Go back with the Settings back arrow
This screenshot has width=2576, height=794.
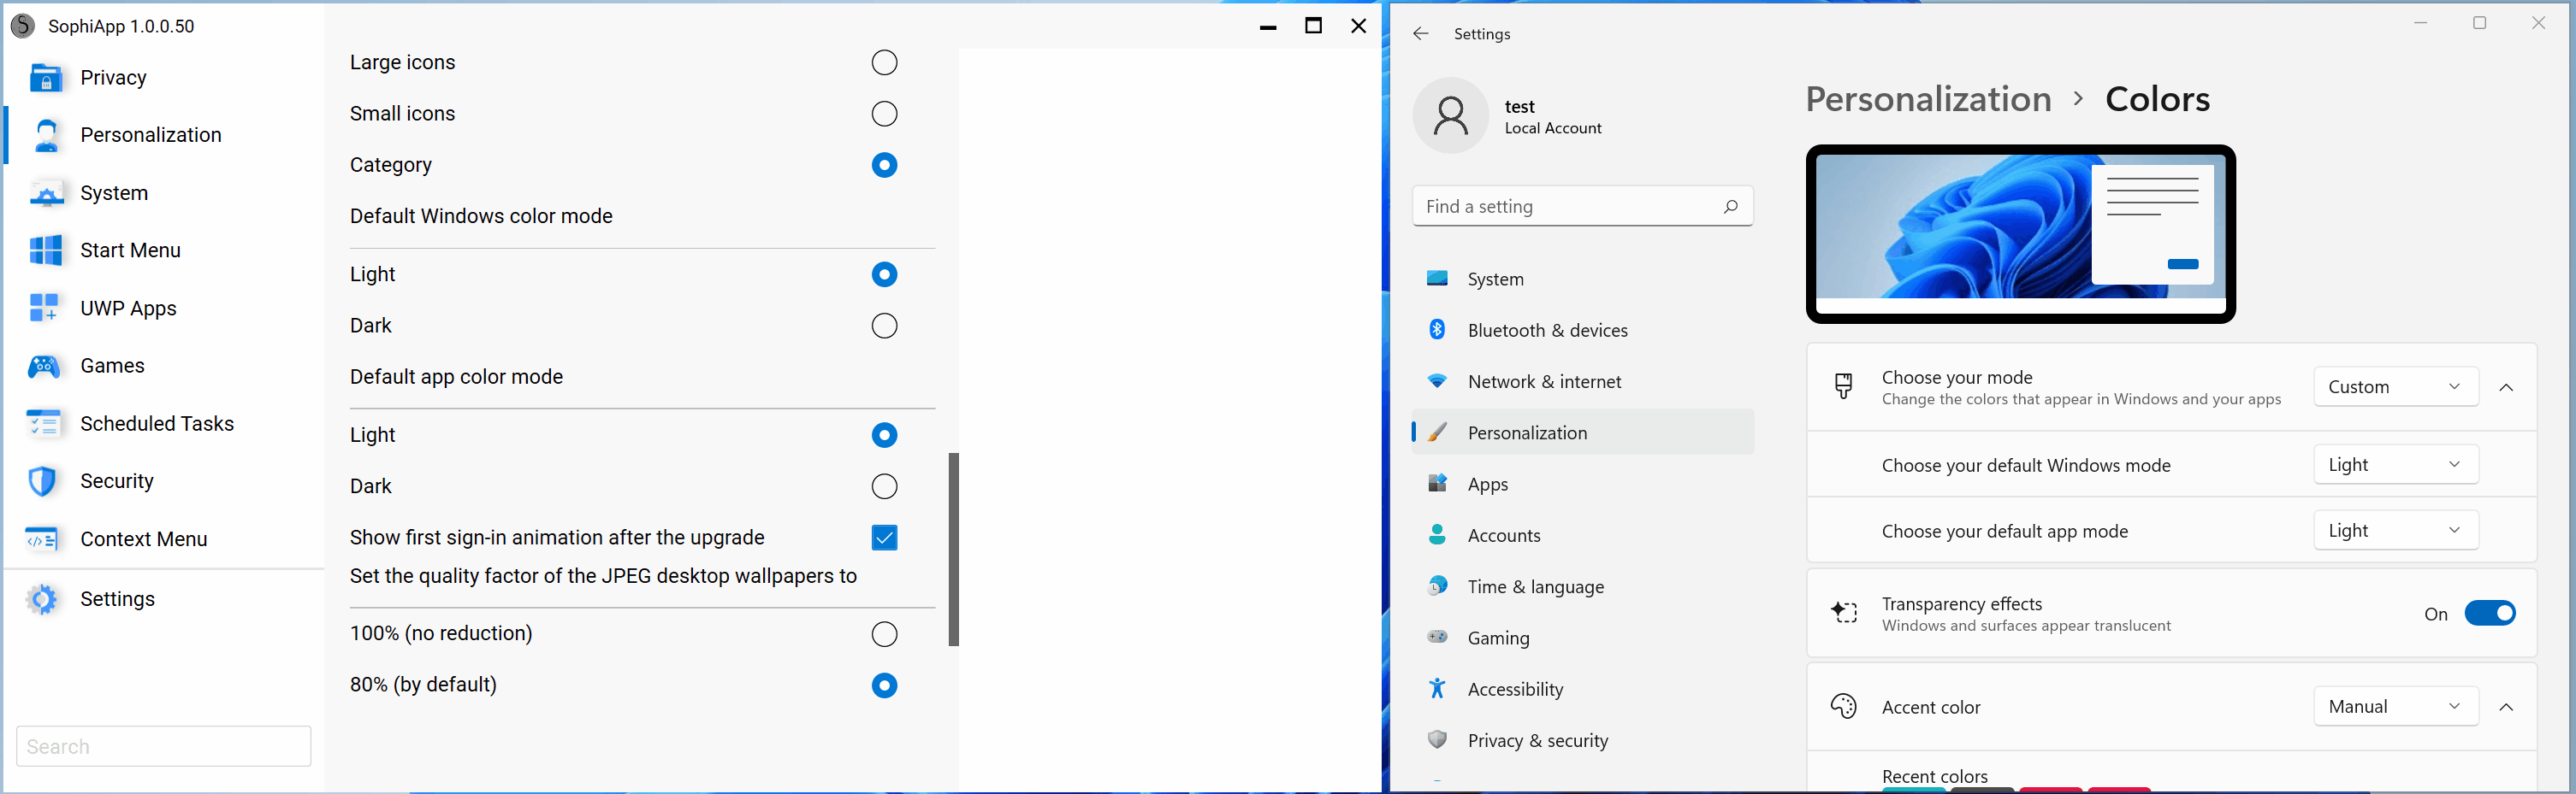click(x=1420, y=34)
